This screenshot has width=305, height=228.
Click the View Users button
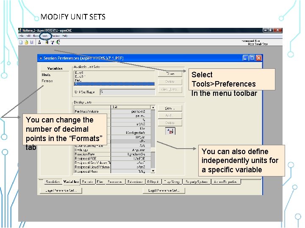point(170,90)
